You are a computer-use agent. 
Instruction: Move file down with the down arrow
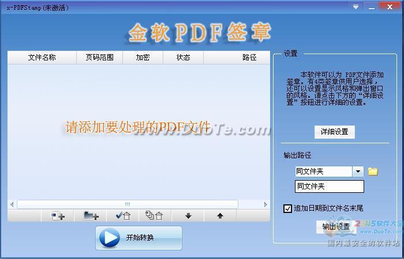point(188,216)
